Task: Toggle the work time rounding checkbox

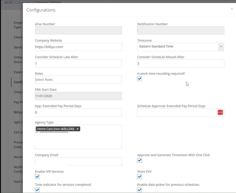Action: (x=139, y=79)
